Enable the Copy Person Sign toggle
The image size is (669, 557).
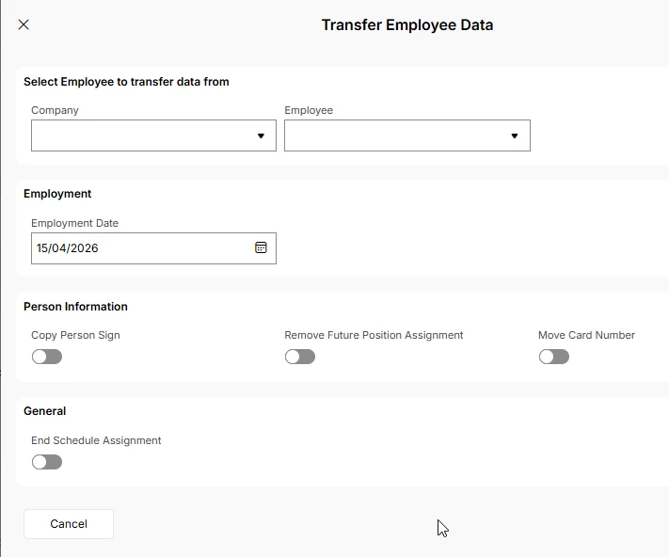tap(47, 357)
